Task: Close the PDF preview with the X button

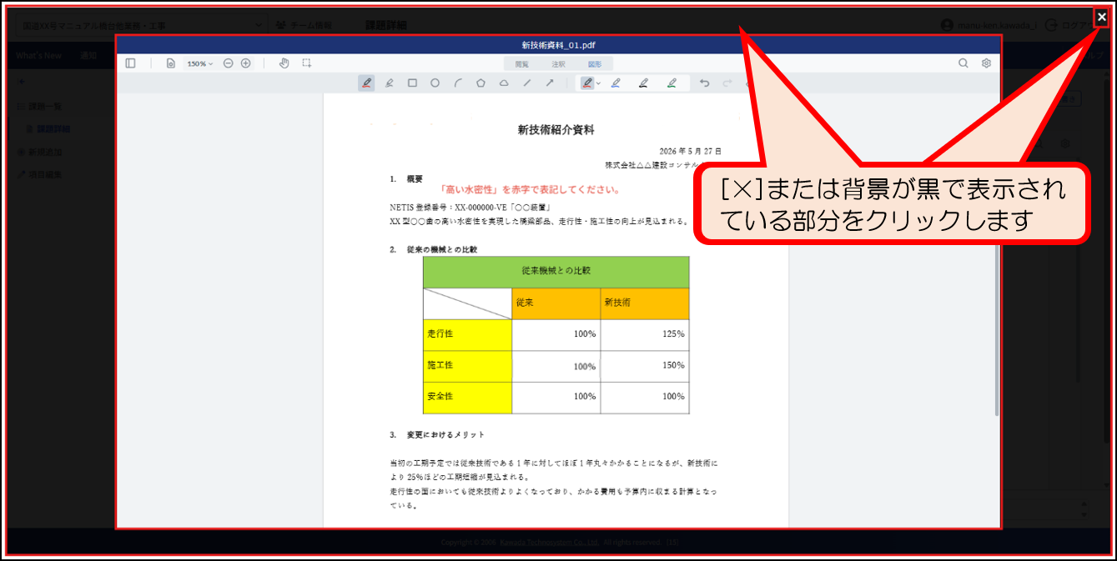Action: pyautogui.click(x=1101, y=17)
